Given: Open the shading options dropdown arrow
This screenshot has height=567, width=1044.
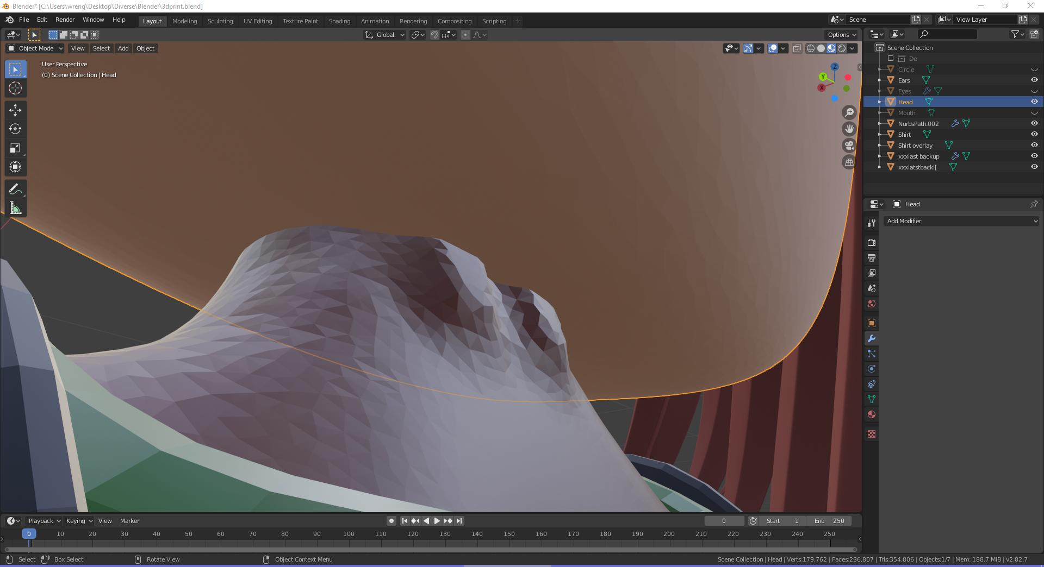Looking at the screenshot, I should point(853,48).
